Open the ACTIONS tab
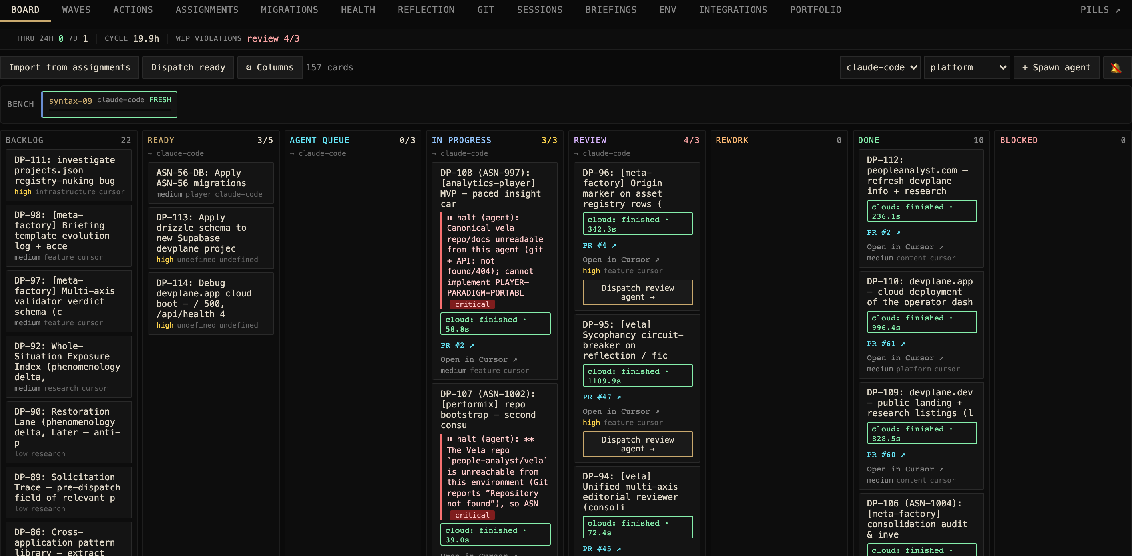 coord(133,10)
